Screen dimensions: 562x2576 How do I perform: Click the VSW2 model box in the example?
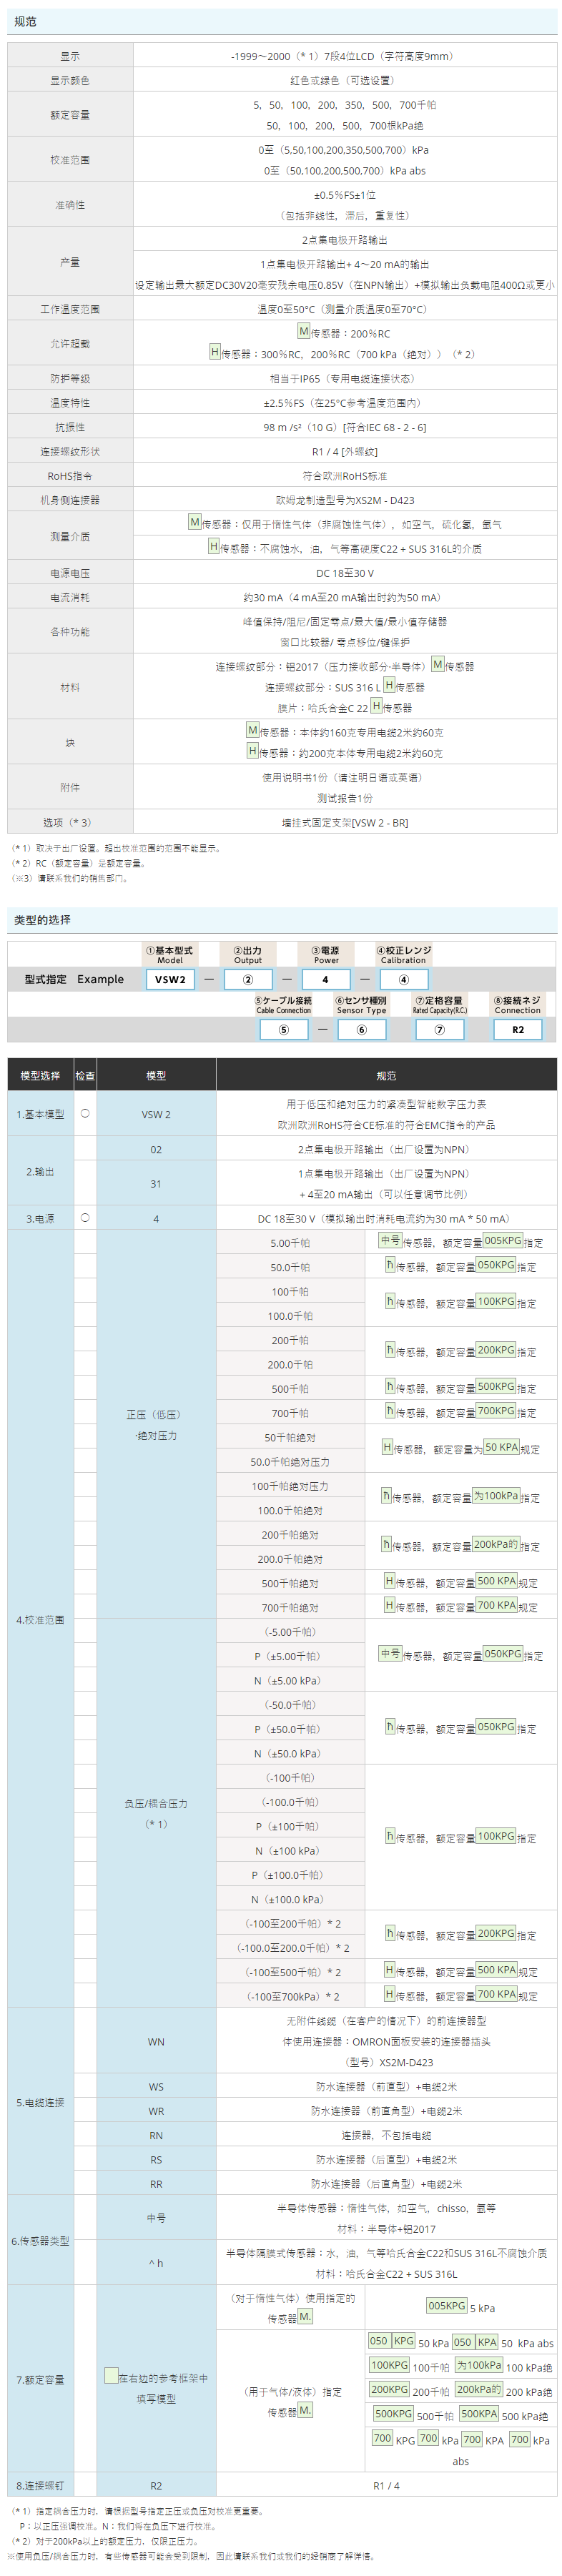pyautogui.click(x=170, y=979)
